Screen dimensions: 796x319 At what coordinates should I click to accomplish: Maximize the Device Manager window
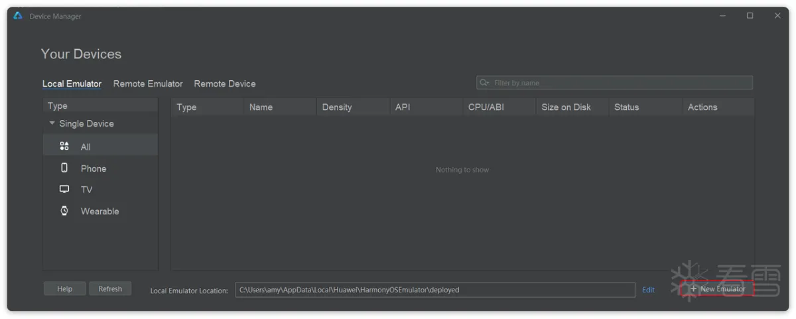[750, 16]
